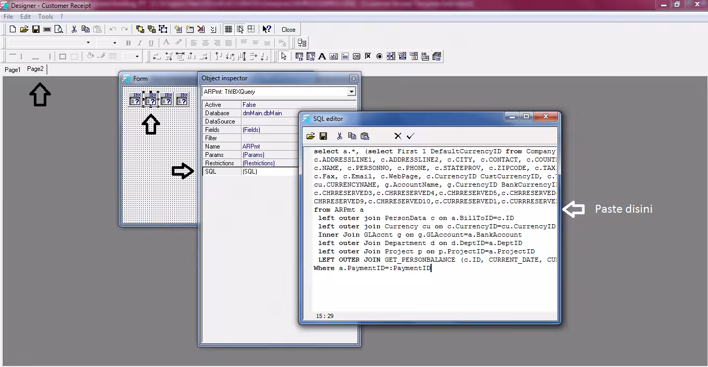Viewport: 708px width, 367px height.
Task: Toggle Show grid button
Action: pyautogui.click(x=228, y=29)
